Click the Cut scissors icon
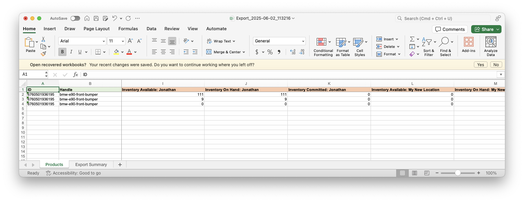The image size is (524, 202). click(43, 39)
